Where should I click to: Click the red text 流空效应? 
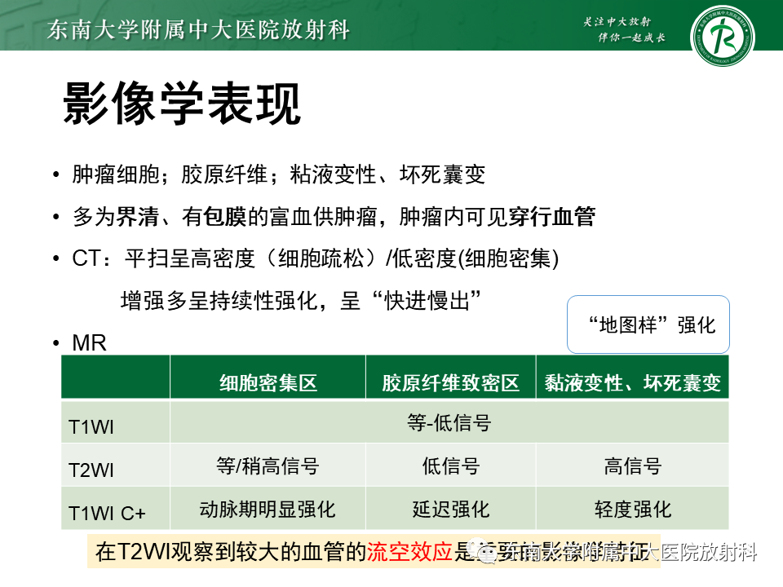coord(409,552)
